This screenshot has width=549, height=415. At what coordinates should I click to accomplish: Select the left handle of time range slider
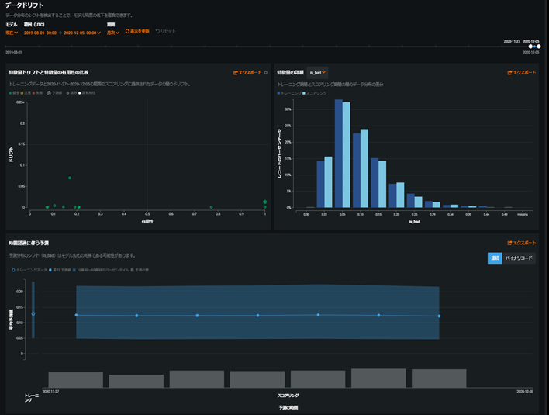click(530, 47)
